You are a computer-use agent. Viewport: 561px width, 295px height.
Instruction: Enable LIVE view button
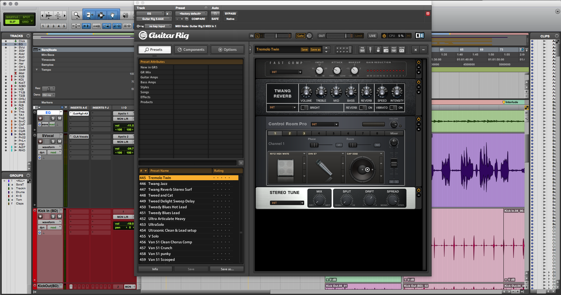pos(372,36)
